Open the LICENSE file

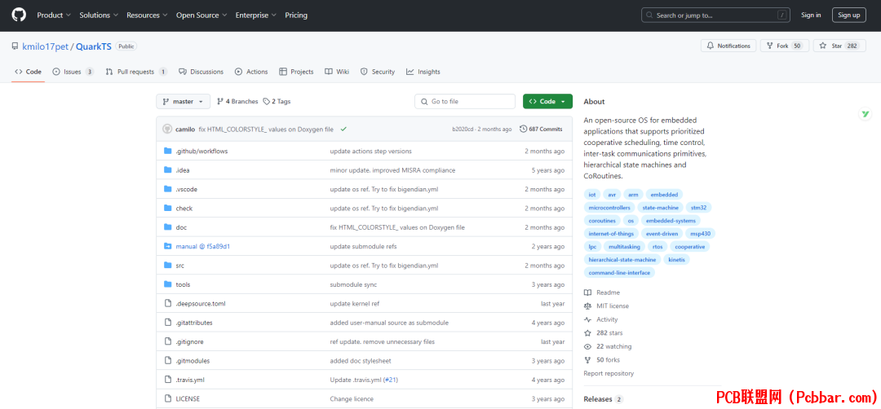pyautogui.click(x=188, y=399)
